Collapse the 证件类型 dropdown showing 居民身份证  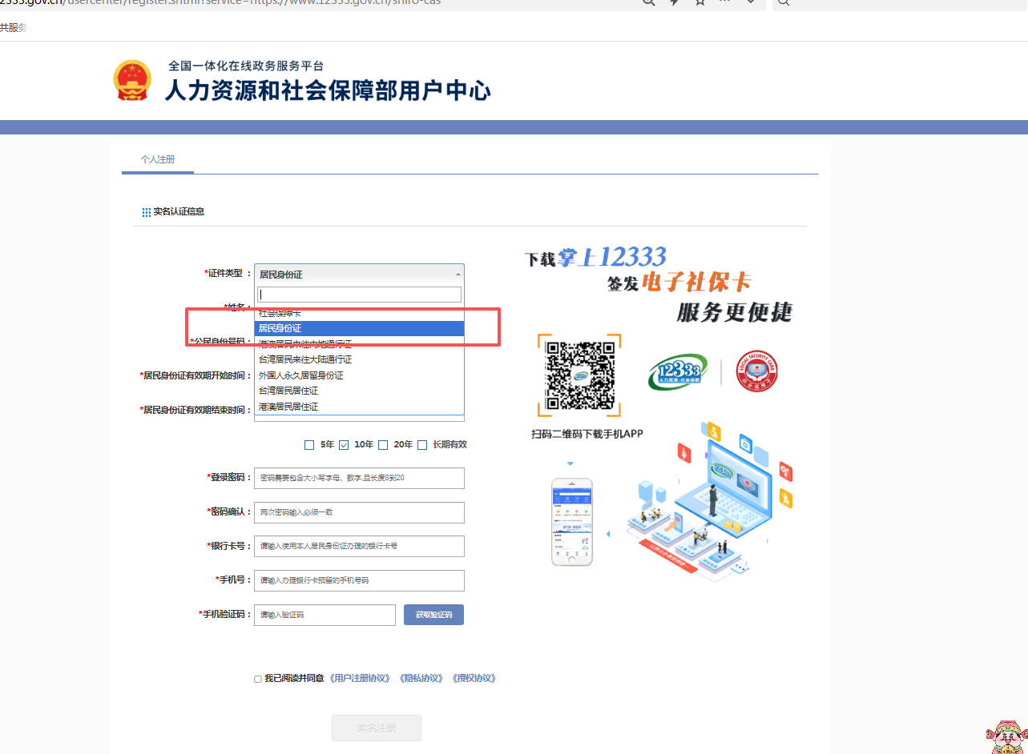(359, 274)
